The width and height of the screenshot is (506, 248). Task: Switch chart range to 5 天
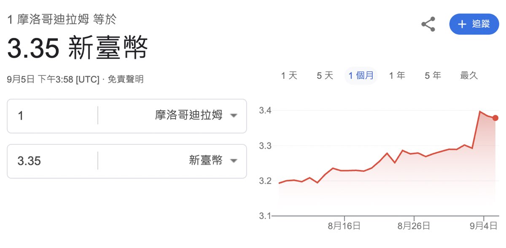(x=325, y=76)
